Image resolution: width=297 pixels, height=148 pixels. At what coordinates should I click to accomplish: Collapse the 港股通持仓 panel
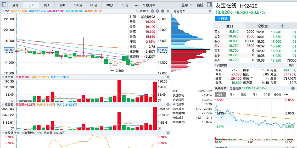click(x=2, y=133)
